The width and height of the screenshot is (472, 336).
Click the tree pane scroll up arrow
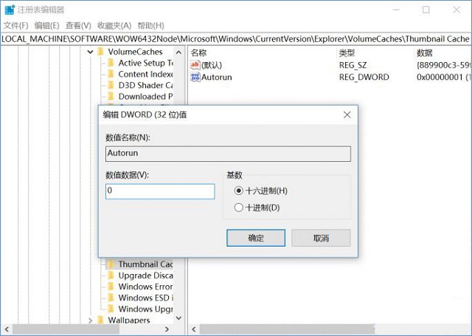tap(178, 52)
